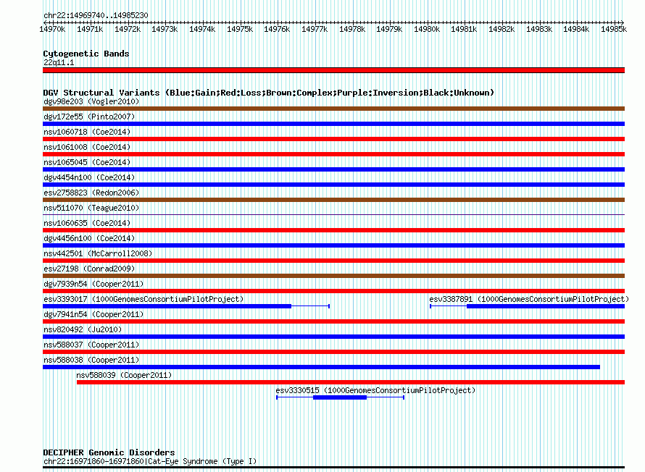This screenshot has width=645, height=472.
Task: Click the brown bar under dgv98e203
Action: 333,109
